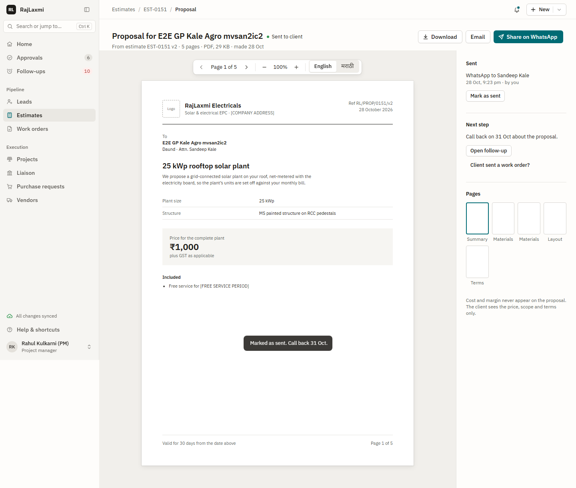Collapse the sidebar panel icon
Viewport: 576px width, 488px height.
tap(87, 10)
